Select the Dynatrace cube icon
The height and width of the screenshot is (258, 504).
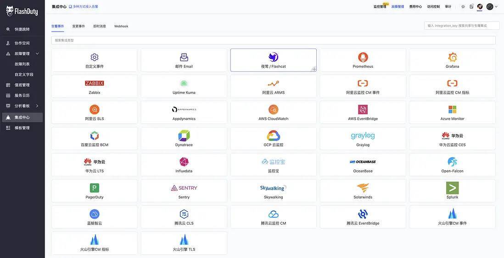pyautogui.click(x=184, y=135)
